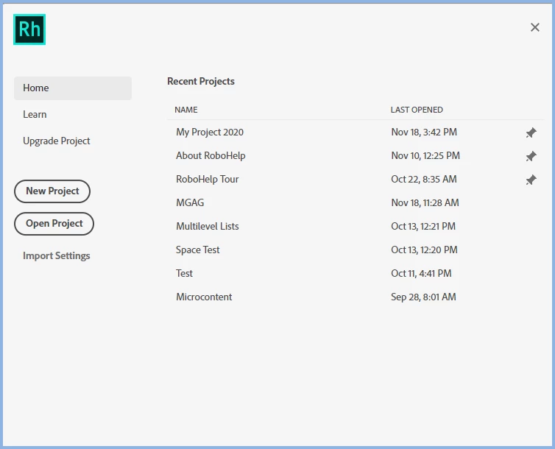Select the Nov 18, 3:42 PM date
555x449 pixels.
[x=424, y=132]
